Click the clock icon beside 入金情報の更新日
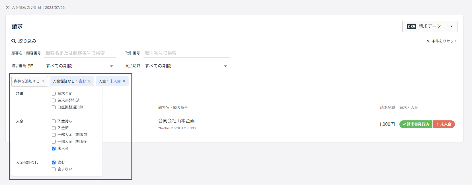This screenshot has width=472, height=185. [8, 8]
